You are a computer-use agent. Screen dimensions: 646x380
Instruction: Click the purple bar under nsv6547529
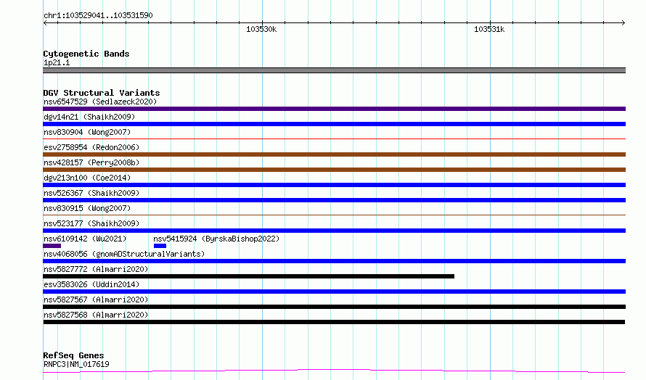coord(334,109)
